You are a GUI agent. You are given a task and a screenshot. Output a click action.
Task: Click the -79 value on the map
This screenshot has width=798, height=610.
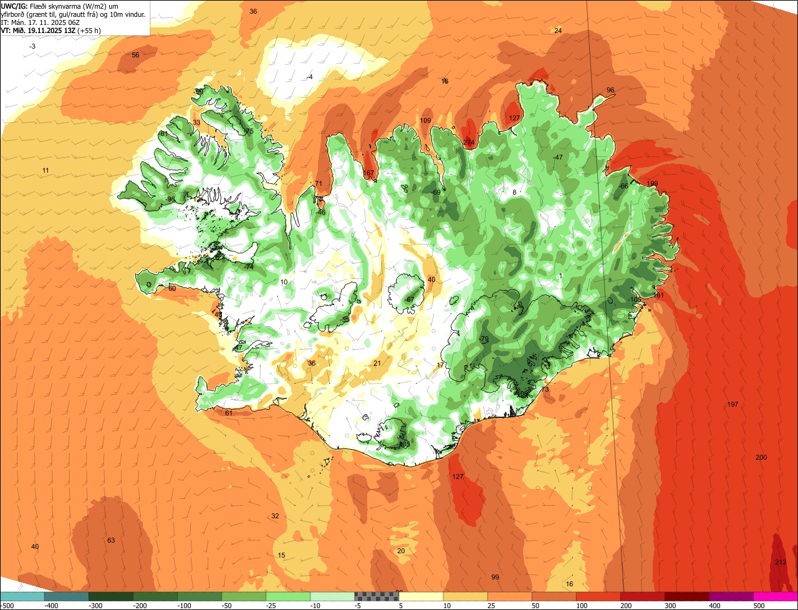(x=484, y=339)
